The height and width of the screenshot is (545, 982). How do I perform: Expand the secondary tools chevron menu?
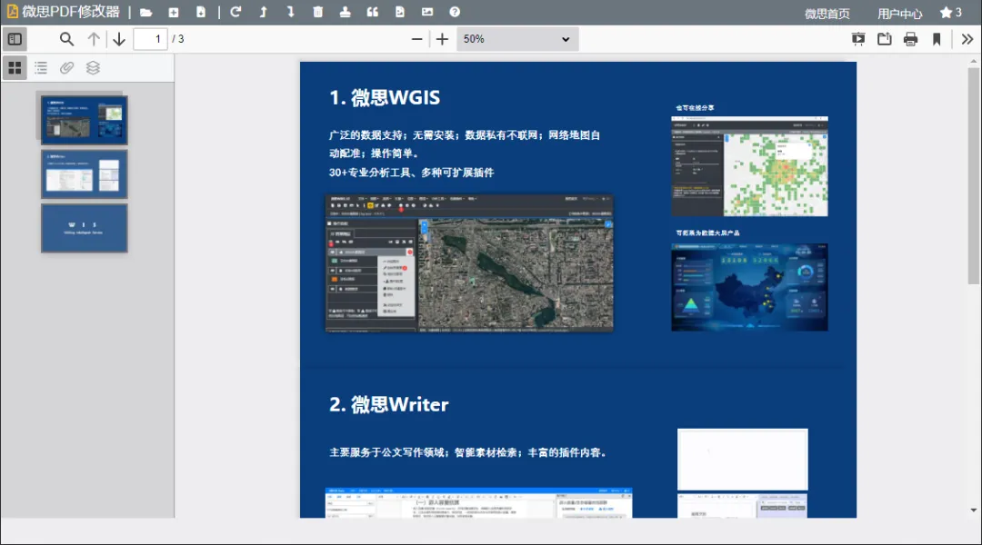(x=967, y=39)
